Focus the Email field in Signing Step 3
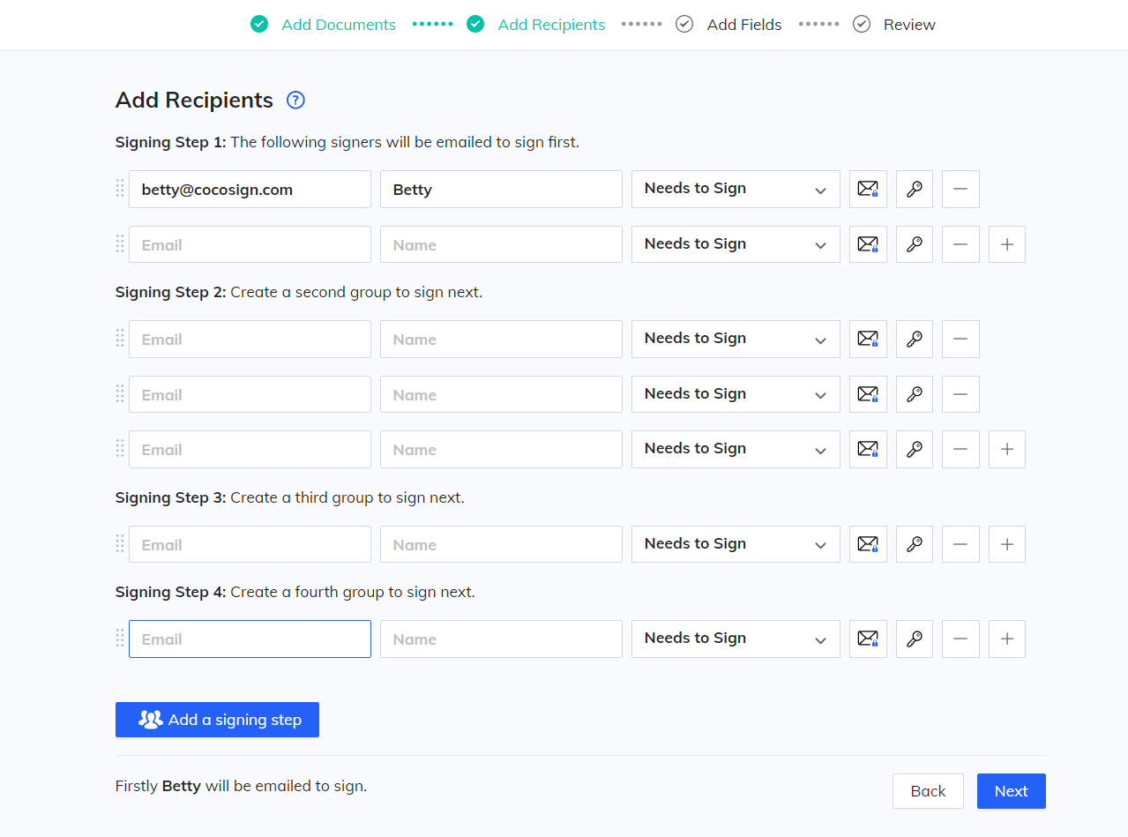This screenshot has width=1128, height=837. pyautogui.click(x=250, y=544)
